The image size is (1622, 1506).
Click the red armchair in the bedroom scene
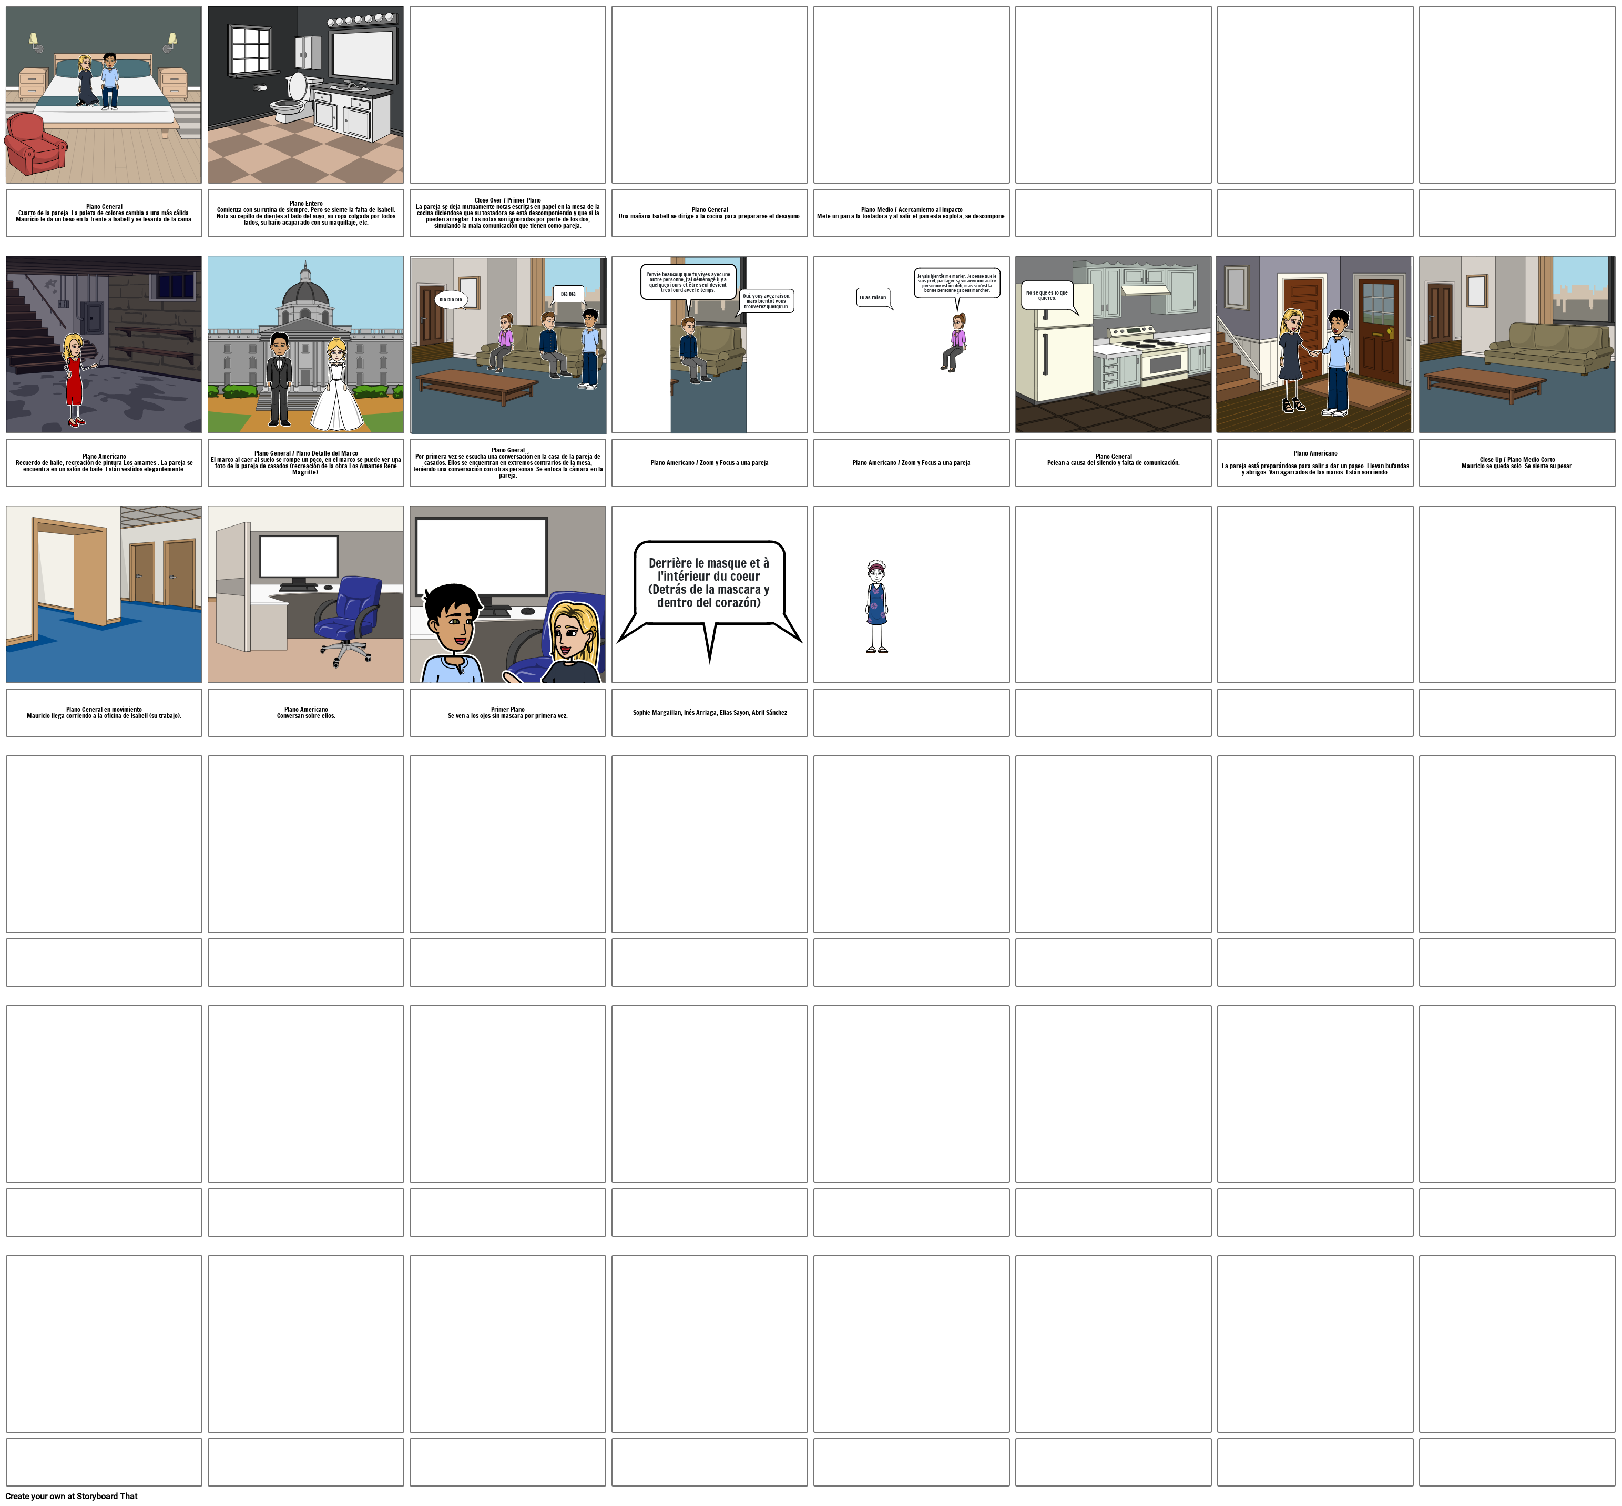[36, 144]
